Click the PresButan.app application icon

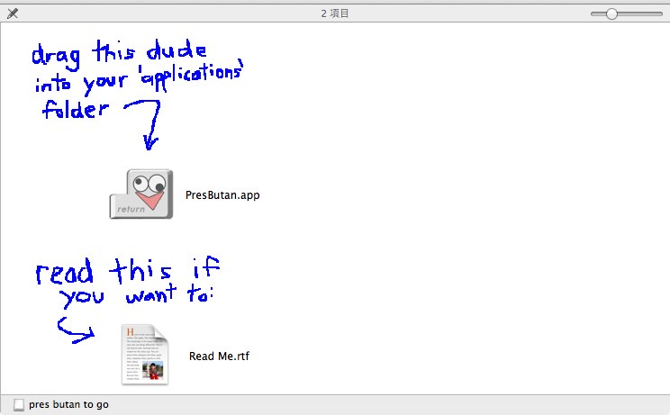click(x=141, y=194)
